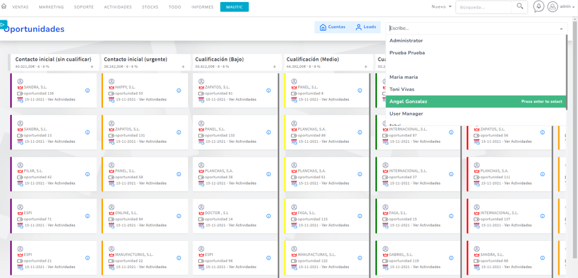
Task: Click info icon on oportunidad 55 card
Action: [179, 91]
